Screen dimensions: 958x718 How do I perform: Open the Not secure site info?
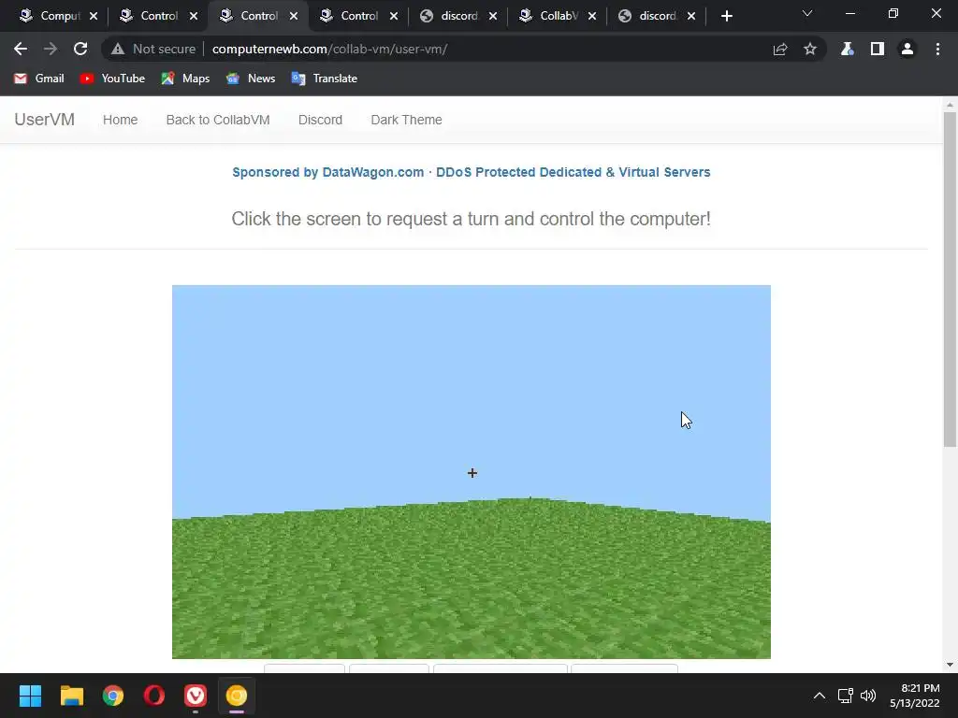point(153,49)
